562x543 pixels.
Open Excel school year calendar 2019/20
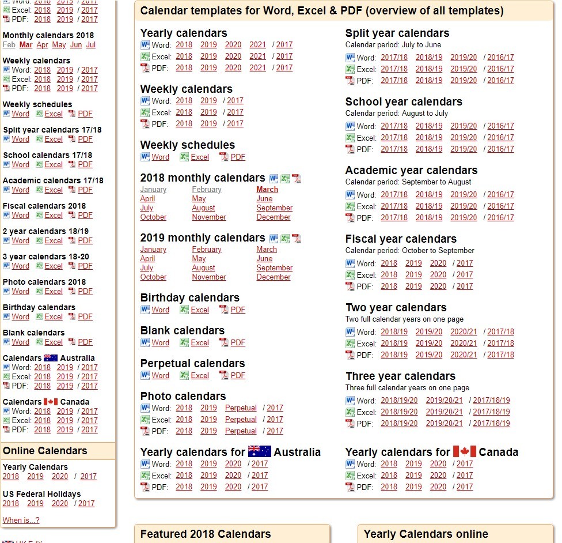(x=464, y=137)
